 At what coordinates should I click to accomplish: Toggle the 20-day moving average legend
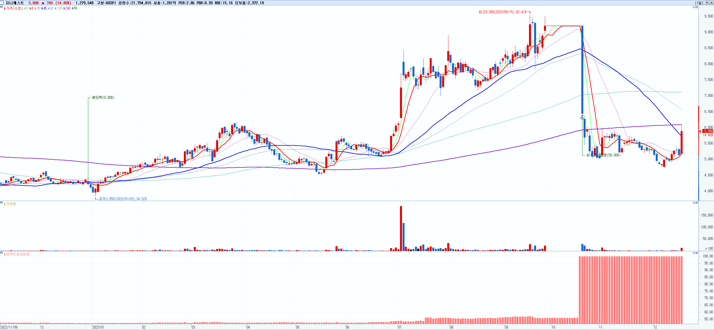point(38,8)
